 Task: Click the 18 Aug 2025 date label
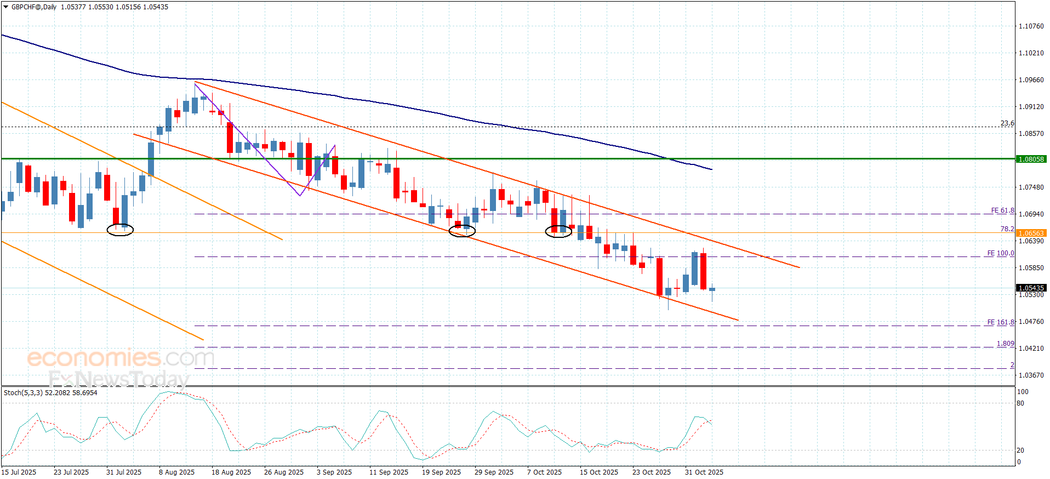pos(231,472)
